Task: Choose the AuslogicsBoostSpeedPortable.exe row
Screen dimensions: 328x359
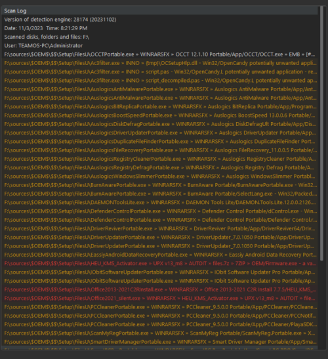Action: [x=159, y=116]
